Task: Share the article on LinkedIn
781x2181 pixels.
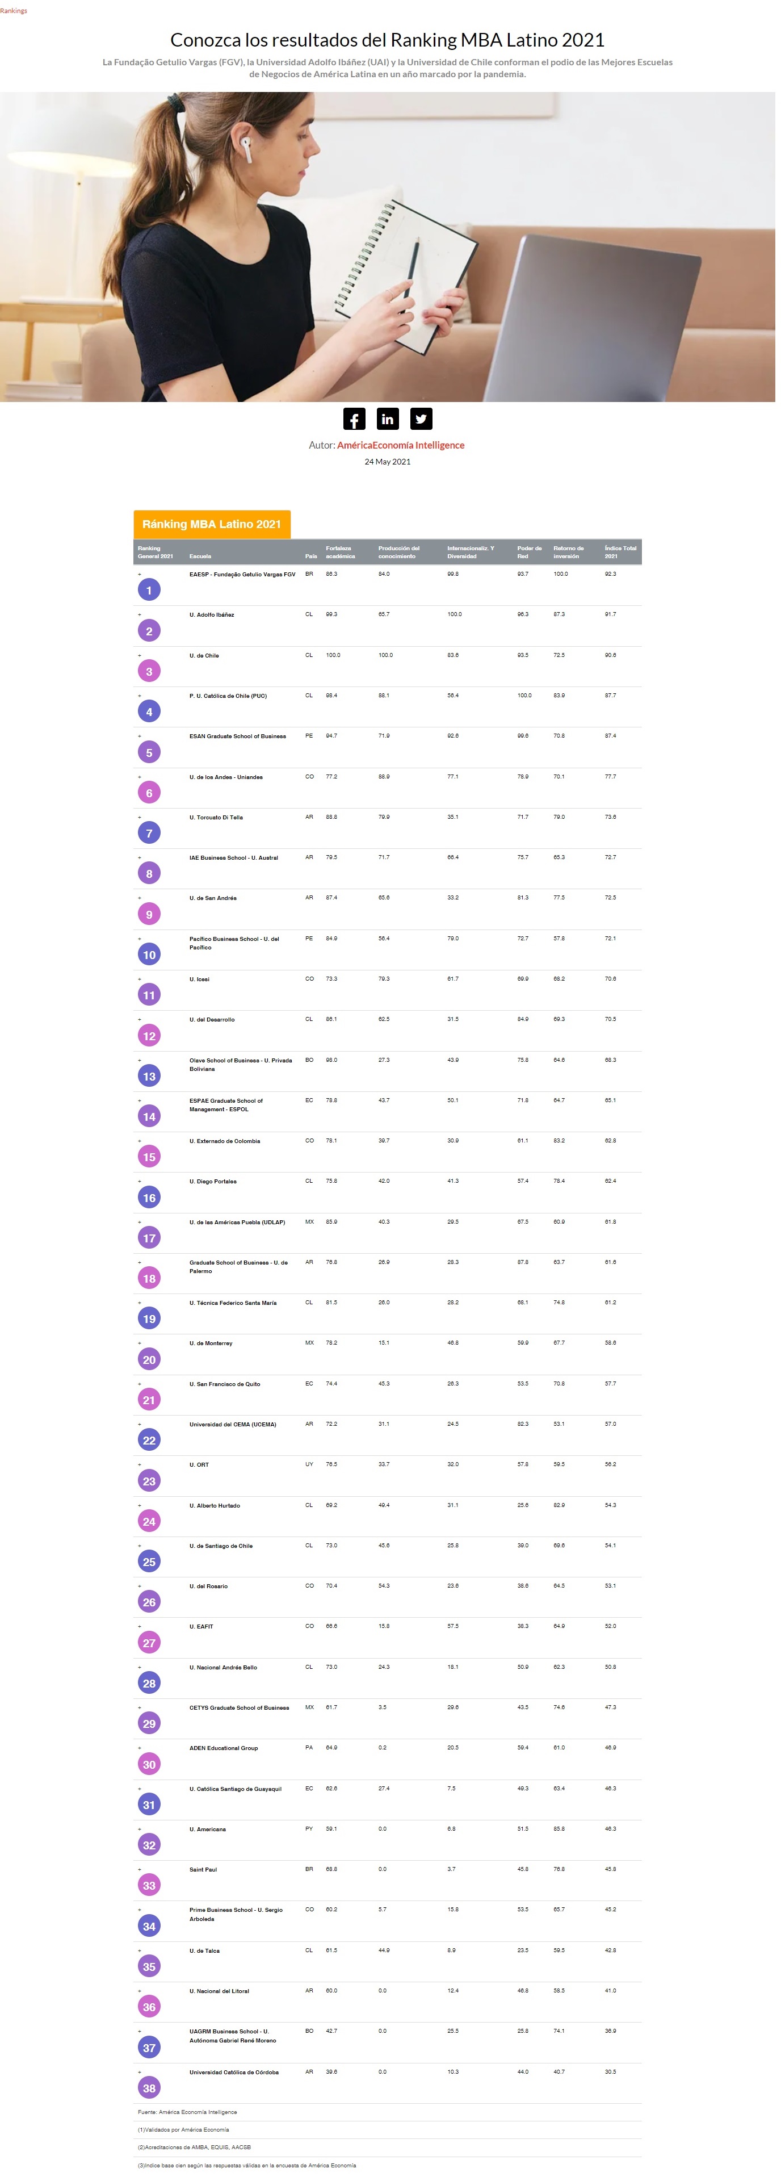Action: (388, 419)
